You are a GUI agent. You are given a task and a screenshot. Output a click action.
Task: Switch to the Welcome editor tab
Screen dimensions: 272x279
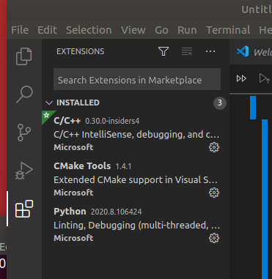coord(254,51)
